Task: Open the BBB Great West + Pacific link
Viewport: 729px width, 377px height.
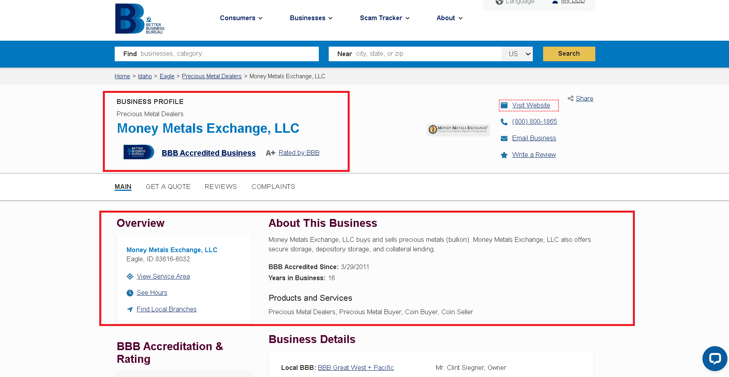Action: pos(356,368)
